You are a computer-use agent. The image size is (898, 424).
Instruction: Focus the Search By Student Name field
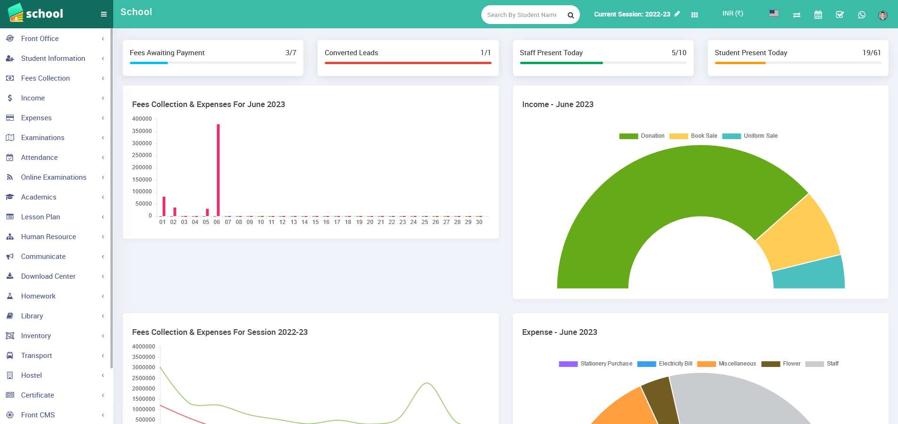(522, 15)
